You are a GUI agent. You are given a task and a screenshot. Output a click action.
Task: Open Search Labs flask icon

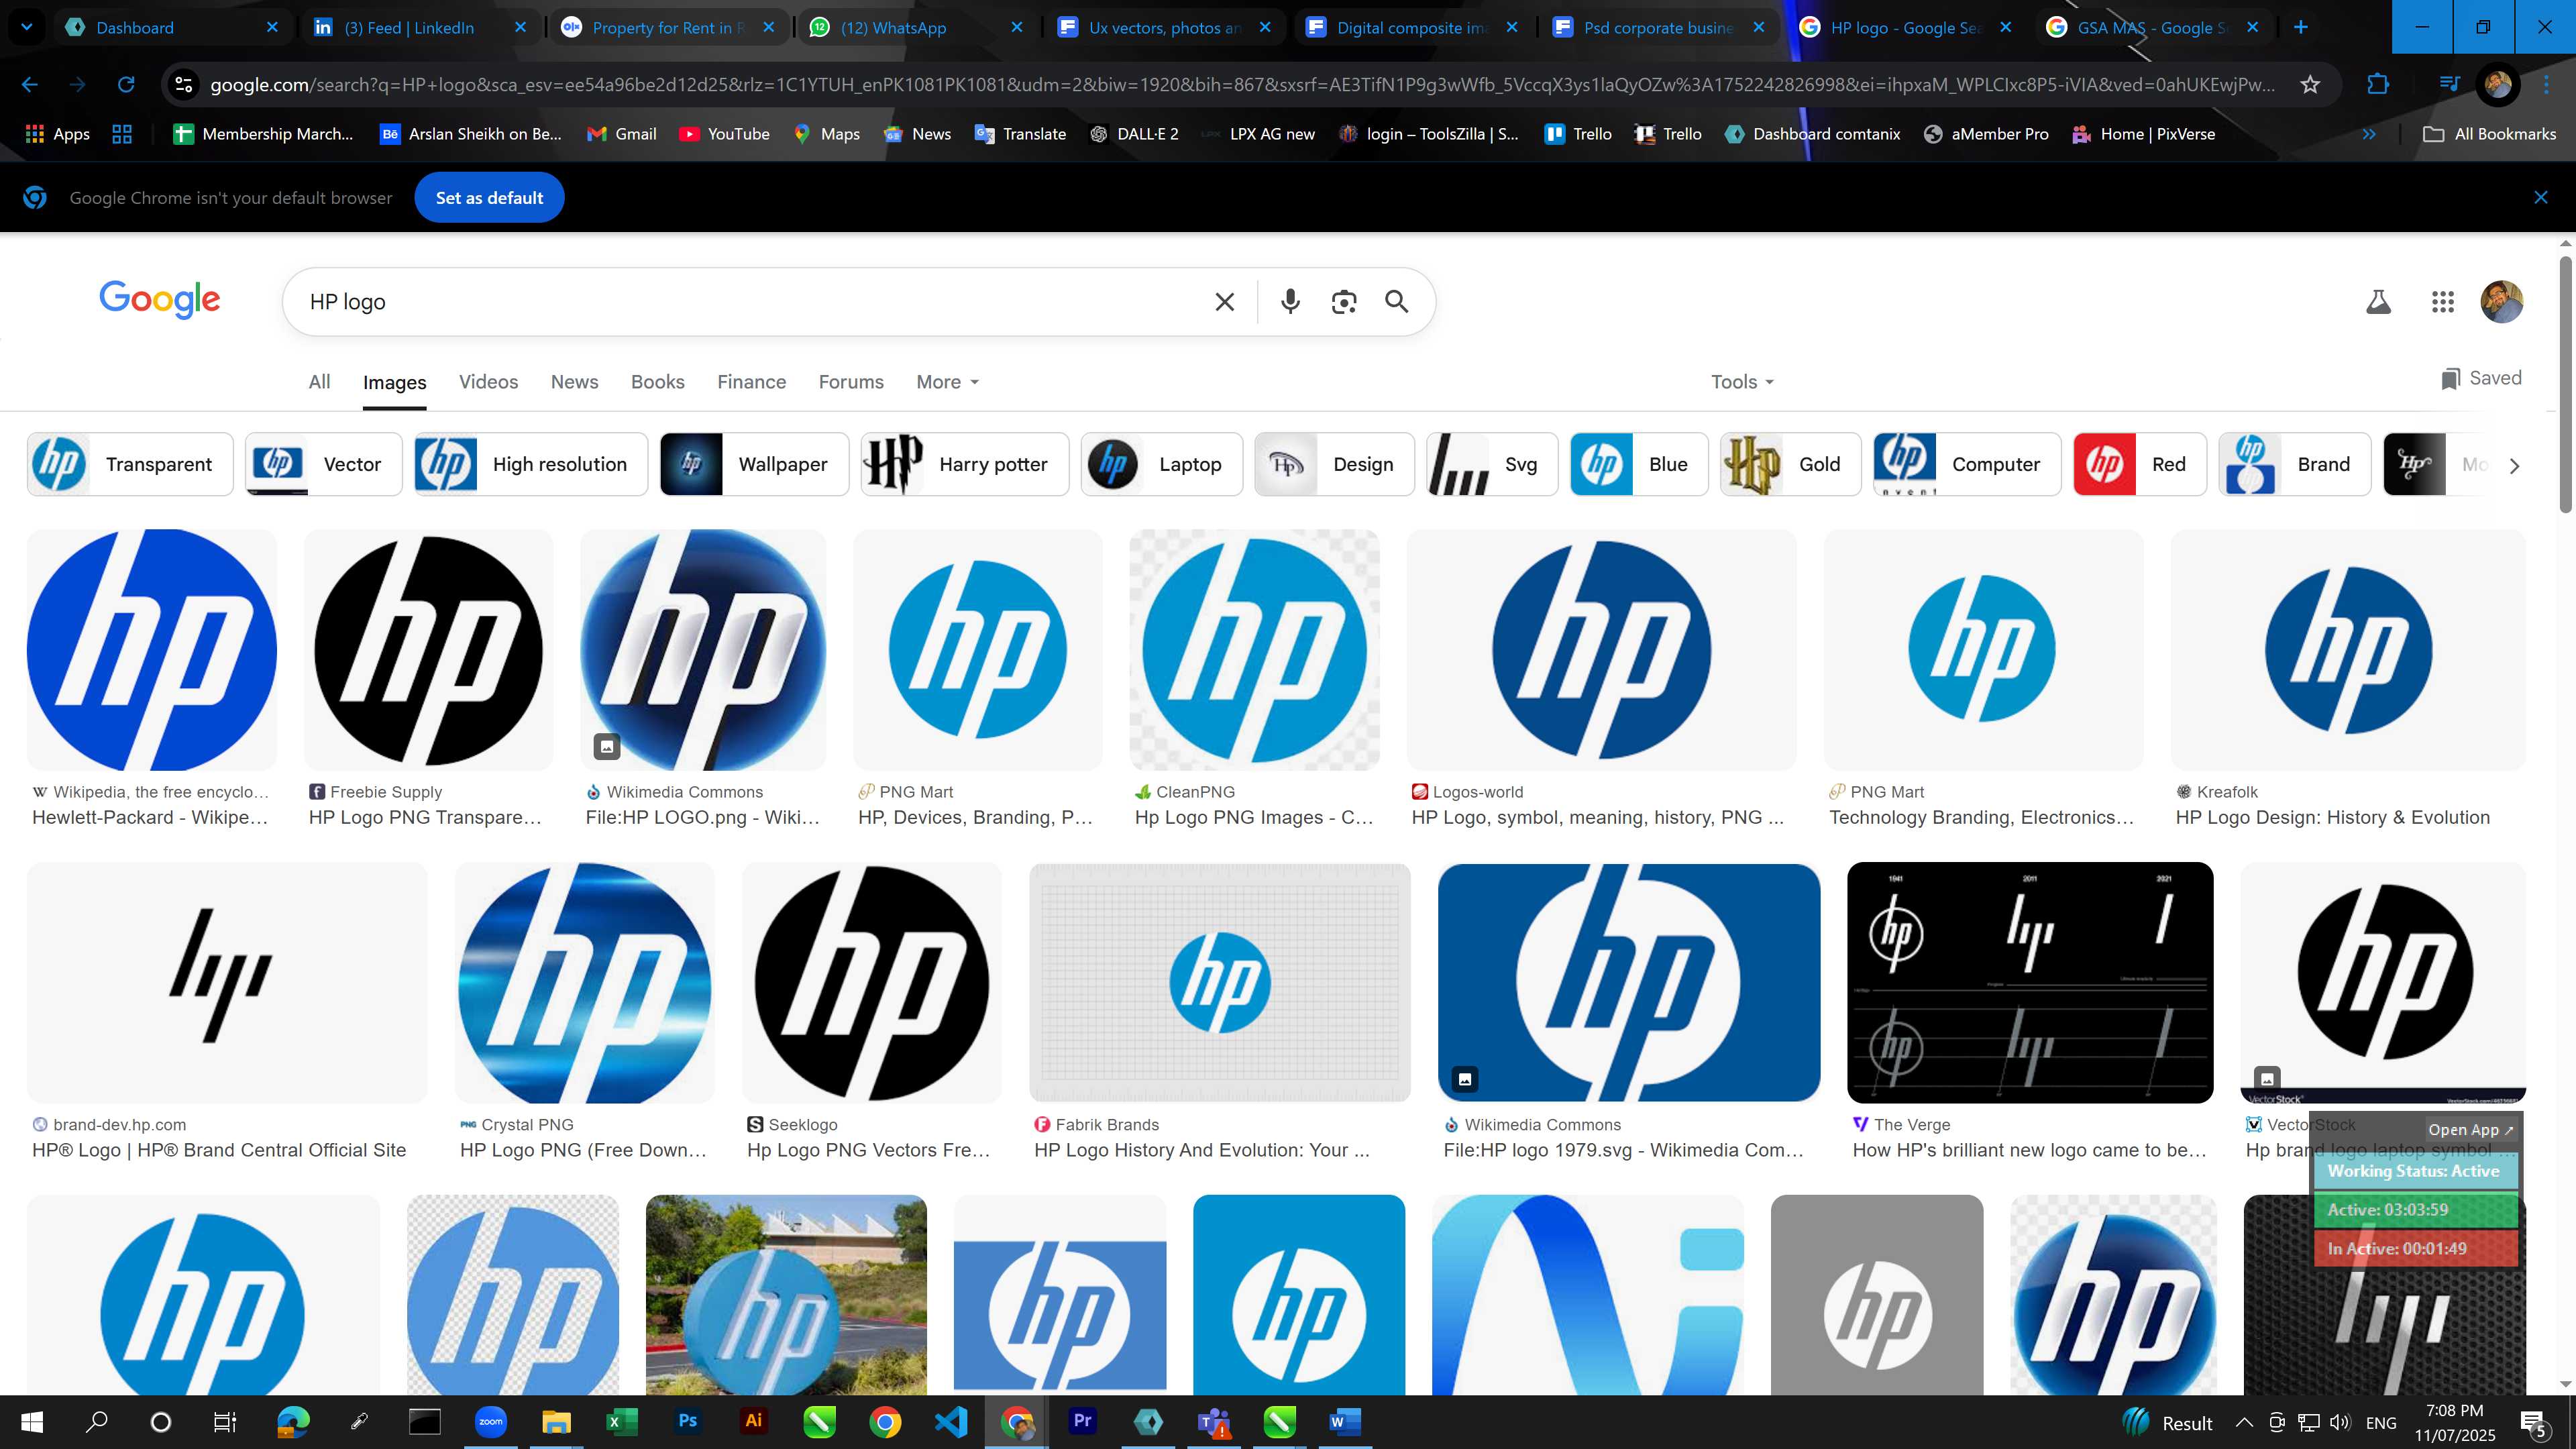(2378, 301)
